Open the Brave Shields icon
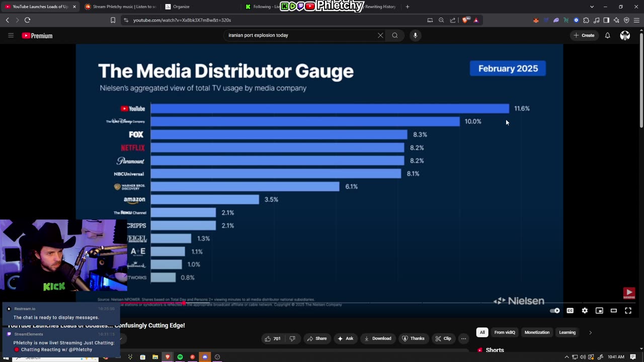This screenshot has height=362, width=644. point(465,20)
